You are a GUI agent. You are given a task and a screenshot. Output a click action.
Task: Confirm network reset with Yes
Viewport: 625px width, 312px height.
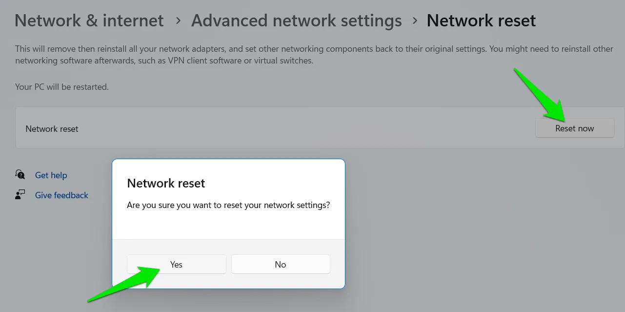pyautogui.click(x=176, y=264)
